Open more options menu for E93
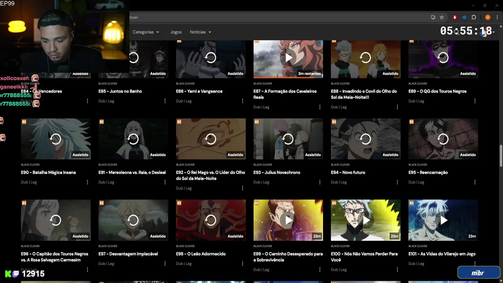Viewport: 503px width, 283px height. 320,182
